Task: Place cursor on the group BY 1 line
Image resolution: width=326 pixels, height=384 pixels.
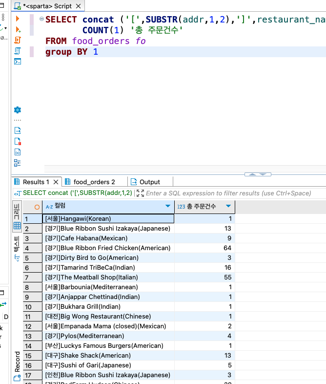Action: [185, 52]
